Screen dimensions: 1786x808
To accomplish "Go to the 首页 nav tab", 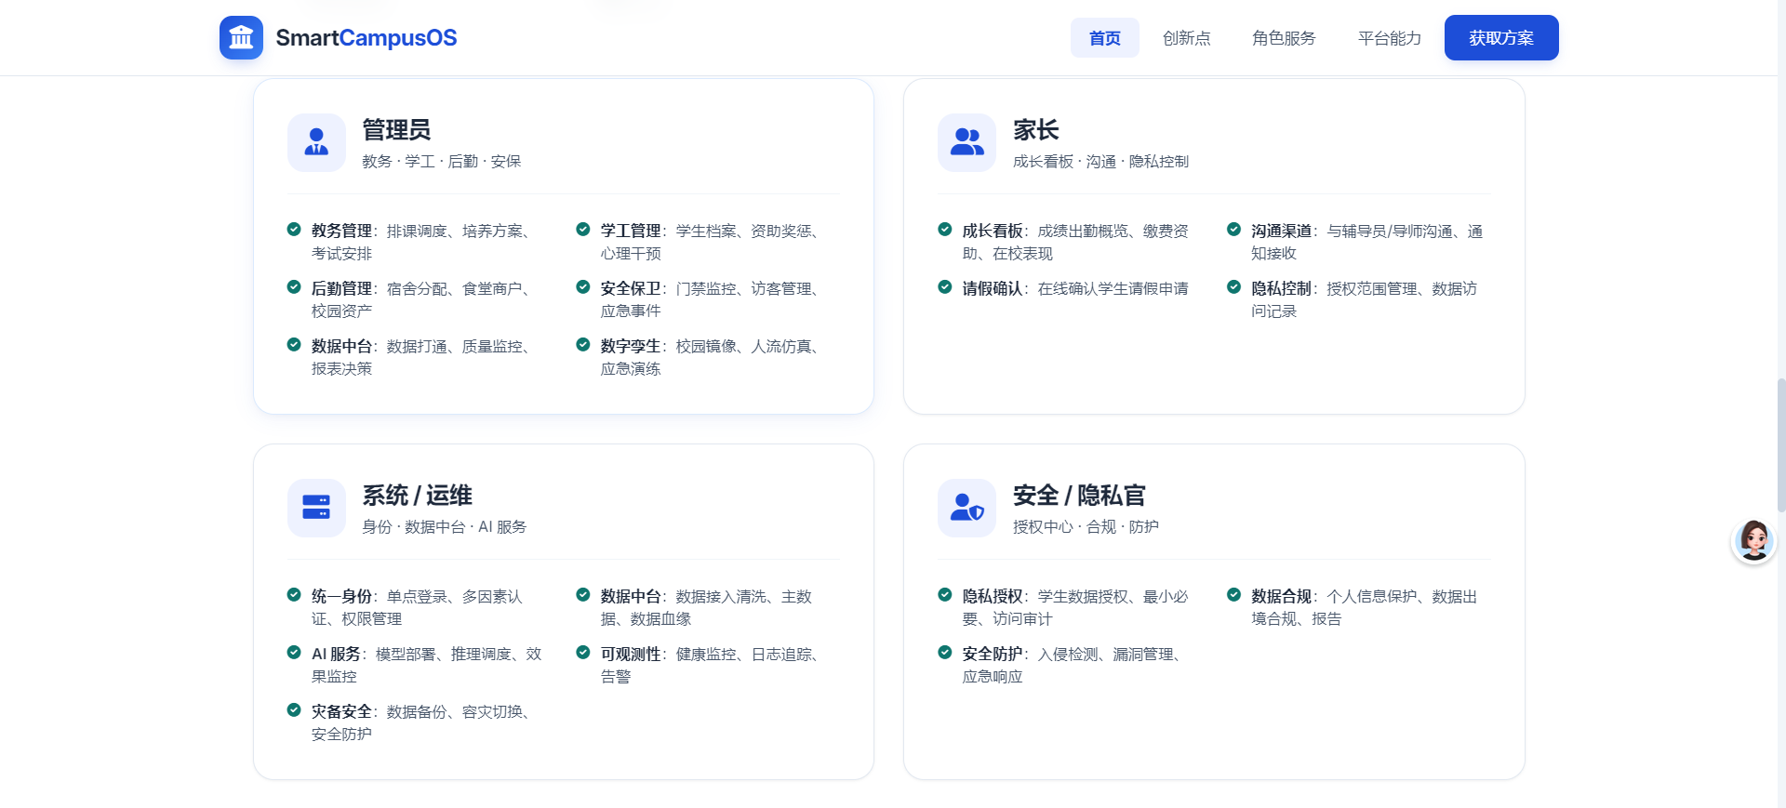I will click(1105, 38).
